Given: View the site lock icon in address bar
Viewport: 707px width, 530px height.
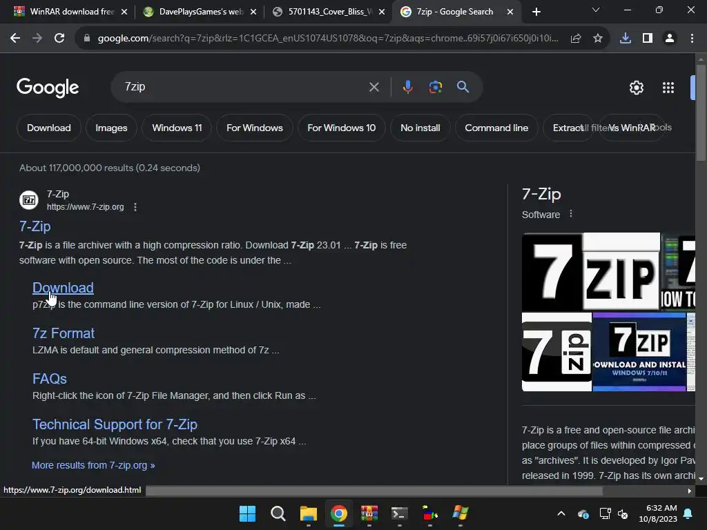Looking at the screenshot, I should (87, 39).
